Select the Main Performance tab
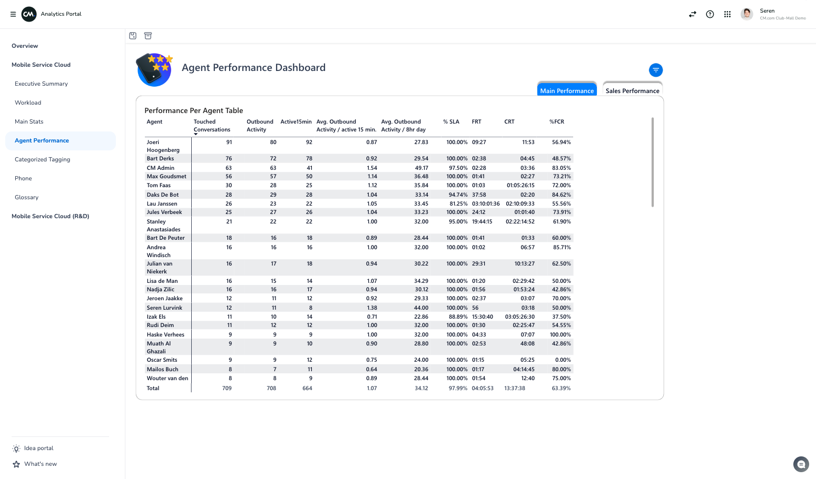Viewport: 816px width, 479px height. tap(567, 90)
